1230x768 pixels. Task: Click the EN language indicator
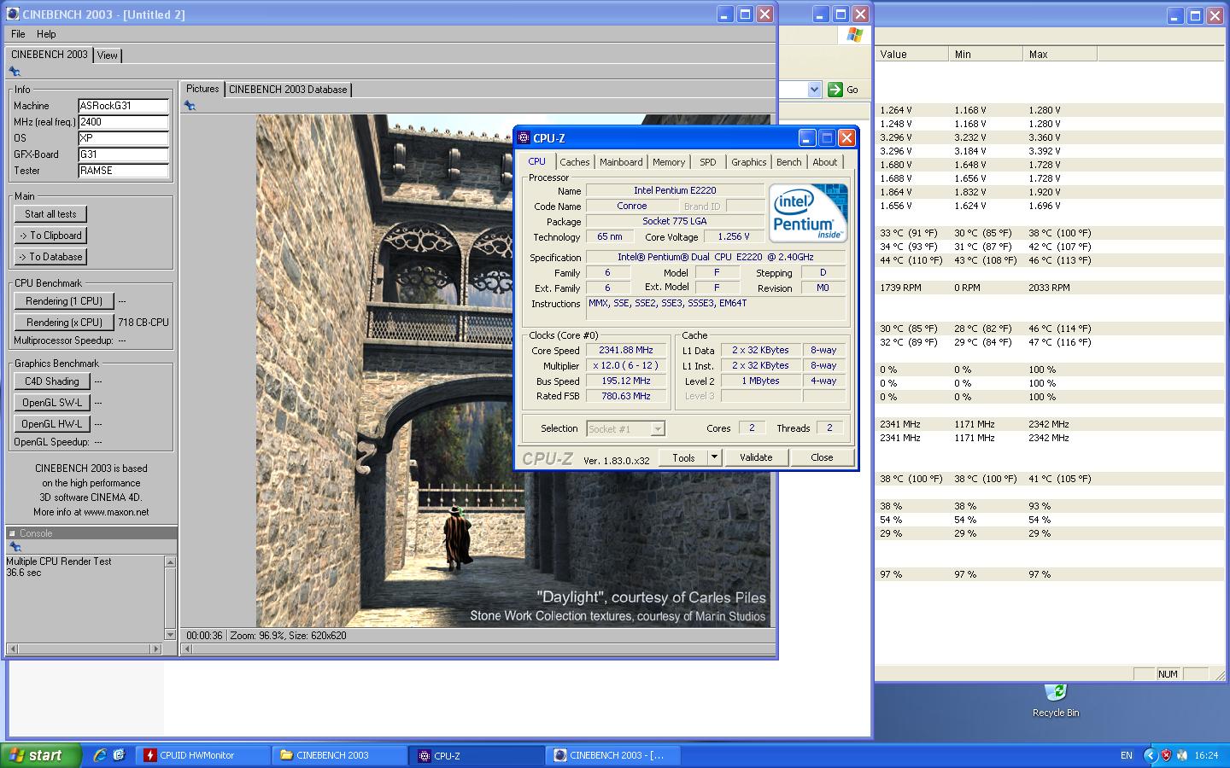click(1126, 755)
